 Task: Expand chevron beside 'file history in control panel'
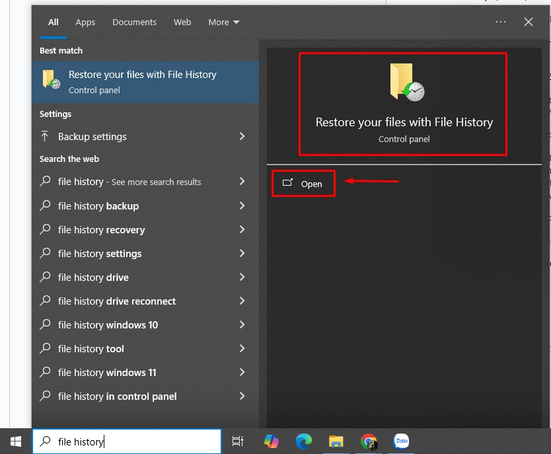[x=242, y=397]
